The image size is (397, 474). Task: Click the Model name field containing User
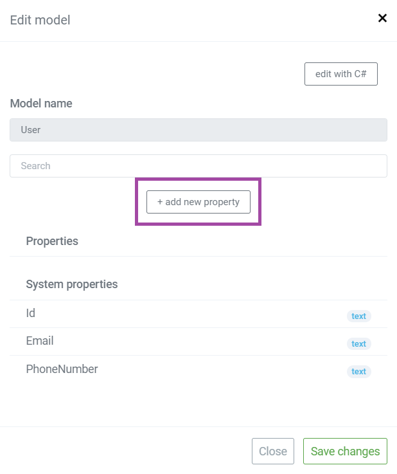tap(198, 130)
